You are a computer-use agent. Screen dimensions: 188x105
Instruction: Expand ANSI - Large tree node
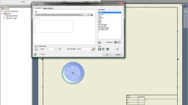[x=4, y=18]
